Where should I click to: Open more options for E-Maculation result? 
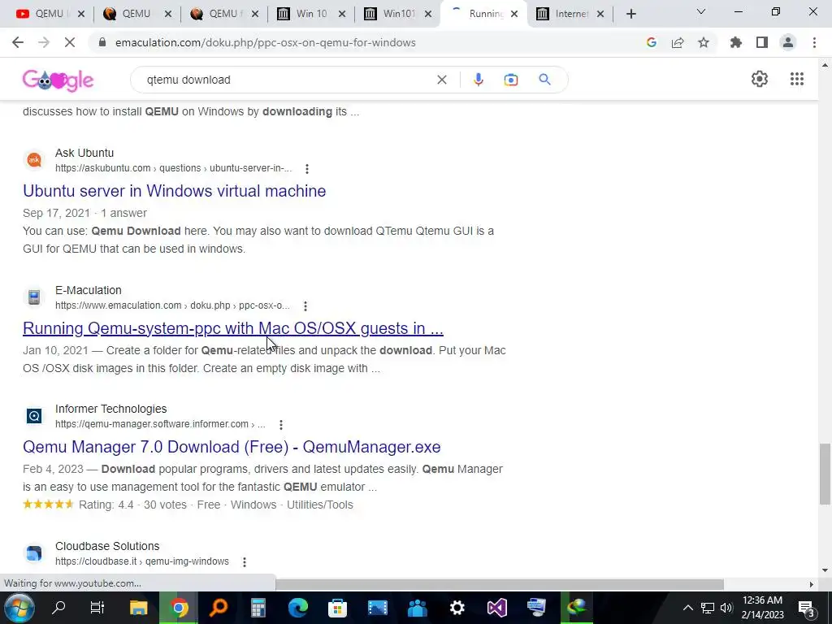tap(305, 306)
